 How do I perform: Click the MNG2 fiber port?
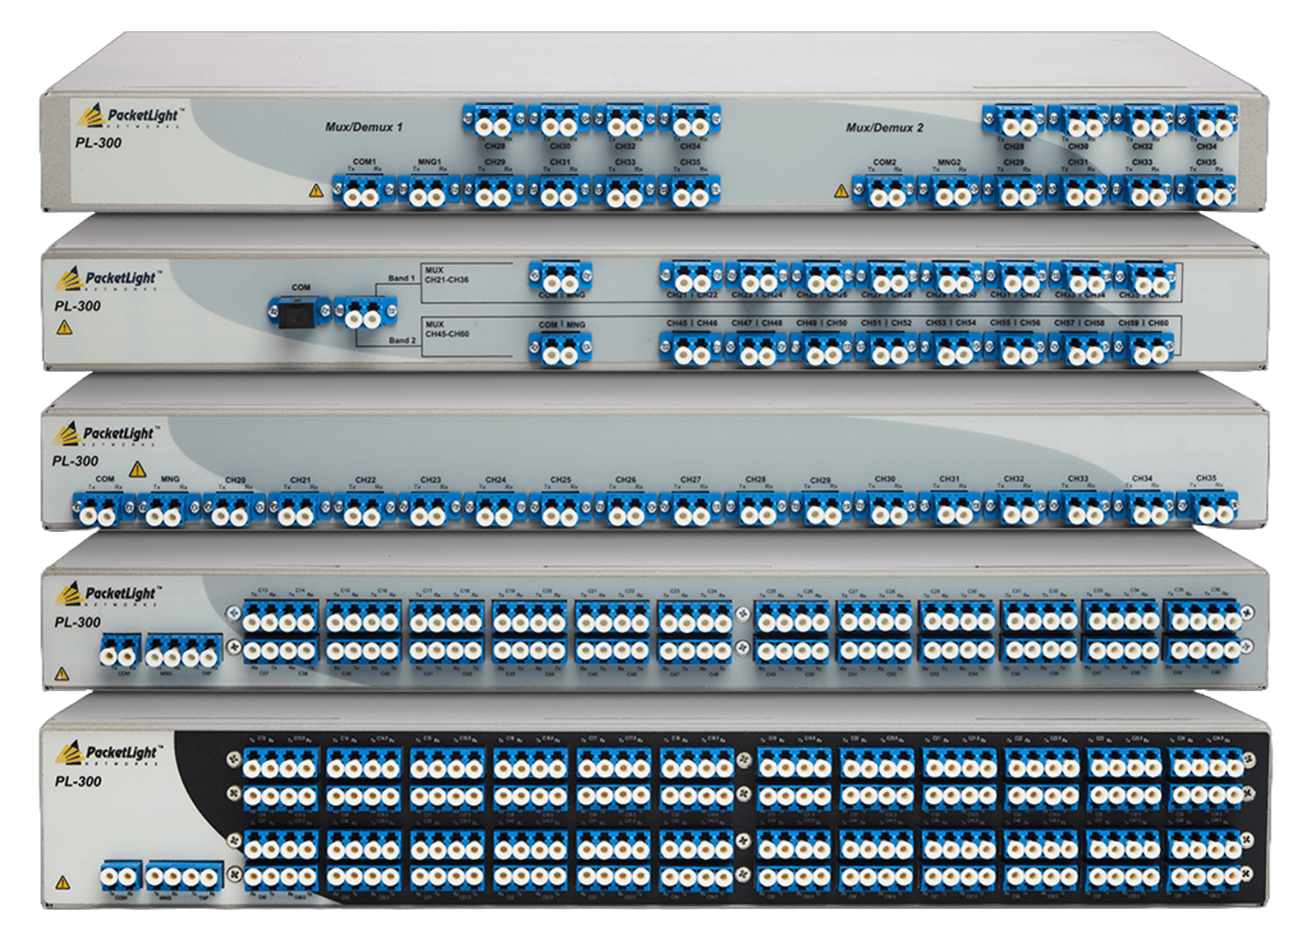pos(948,192)
